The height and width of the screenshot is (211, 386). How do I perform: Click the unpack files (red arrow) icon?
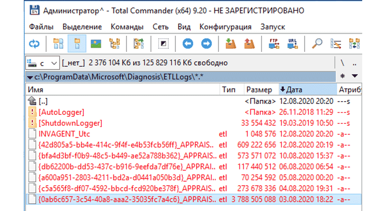point(250,43)
